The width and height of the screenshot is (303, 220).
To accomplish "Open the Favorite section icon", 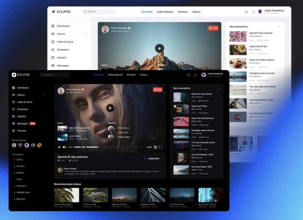I will point(13,131).
